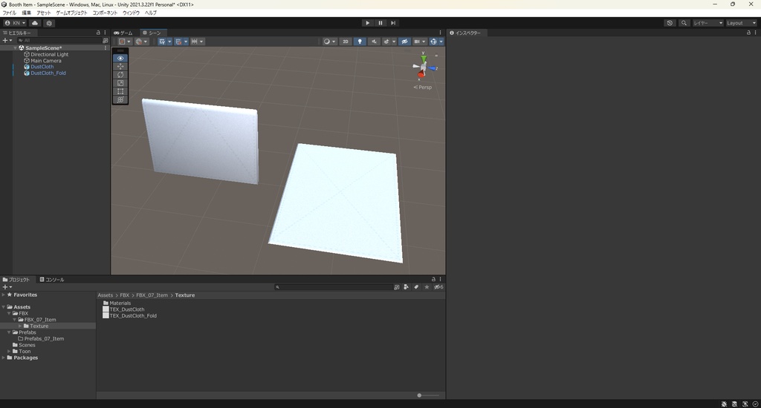Open Unity version control settings icon

point(49,23)
